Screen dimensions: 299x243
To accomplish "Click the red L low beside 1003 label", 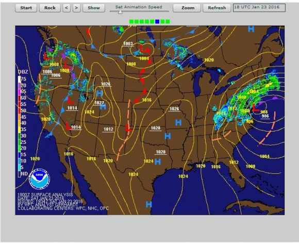I will 143,48.
